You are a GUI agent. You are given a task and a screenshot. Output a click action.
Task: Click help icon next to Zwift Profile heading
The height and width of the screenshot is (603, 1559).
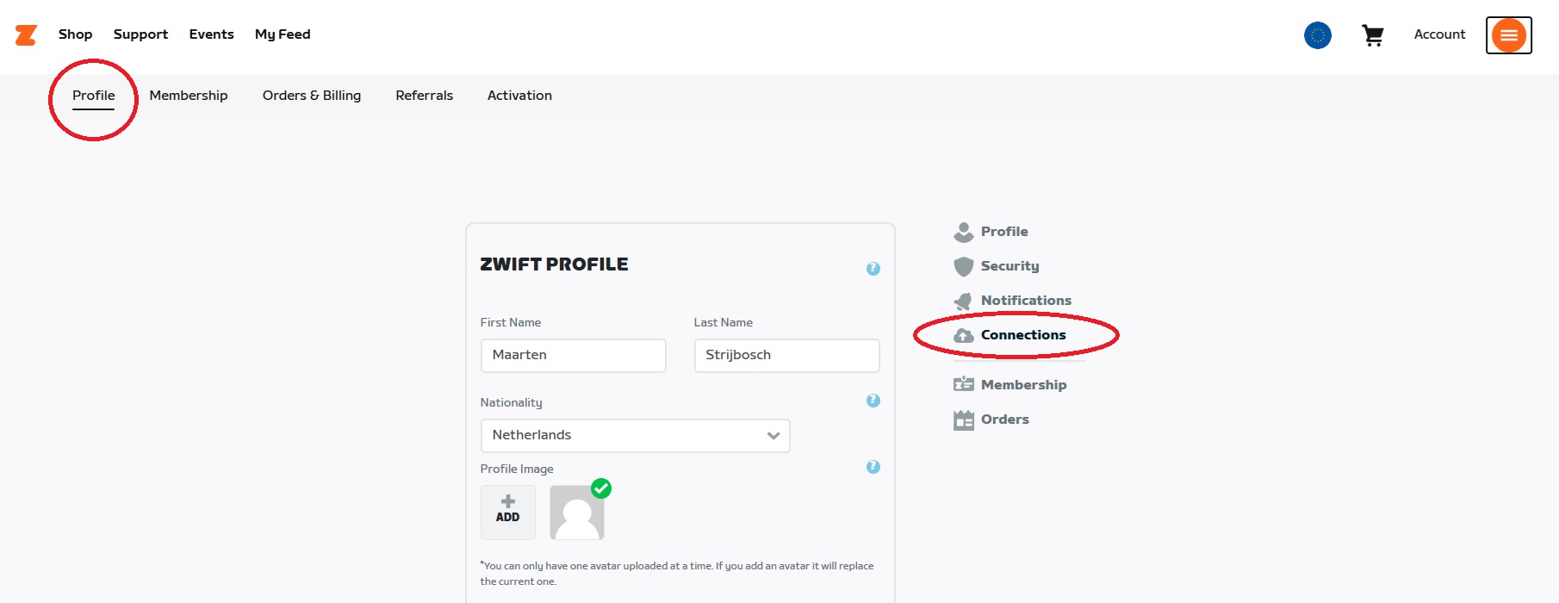point(873,269)
